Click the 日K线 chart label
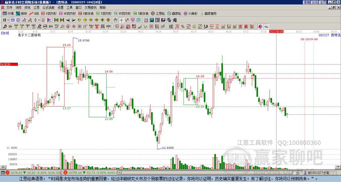 [x=5, y=33]
